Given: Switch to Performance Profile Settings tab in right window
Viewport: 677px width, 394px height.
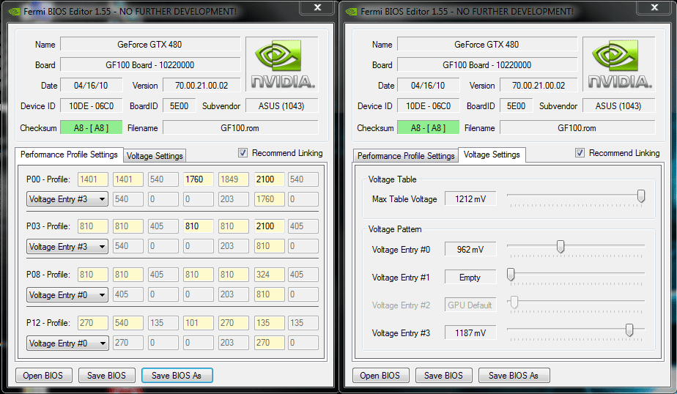Looking at the screenshot, I should [406, 156].
